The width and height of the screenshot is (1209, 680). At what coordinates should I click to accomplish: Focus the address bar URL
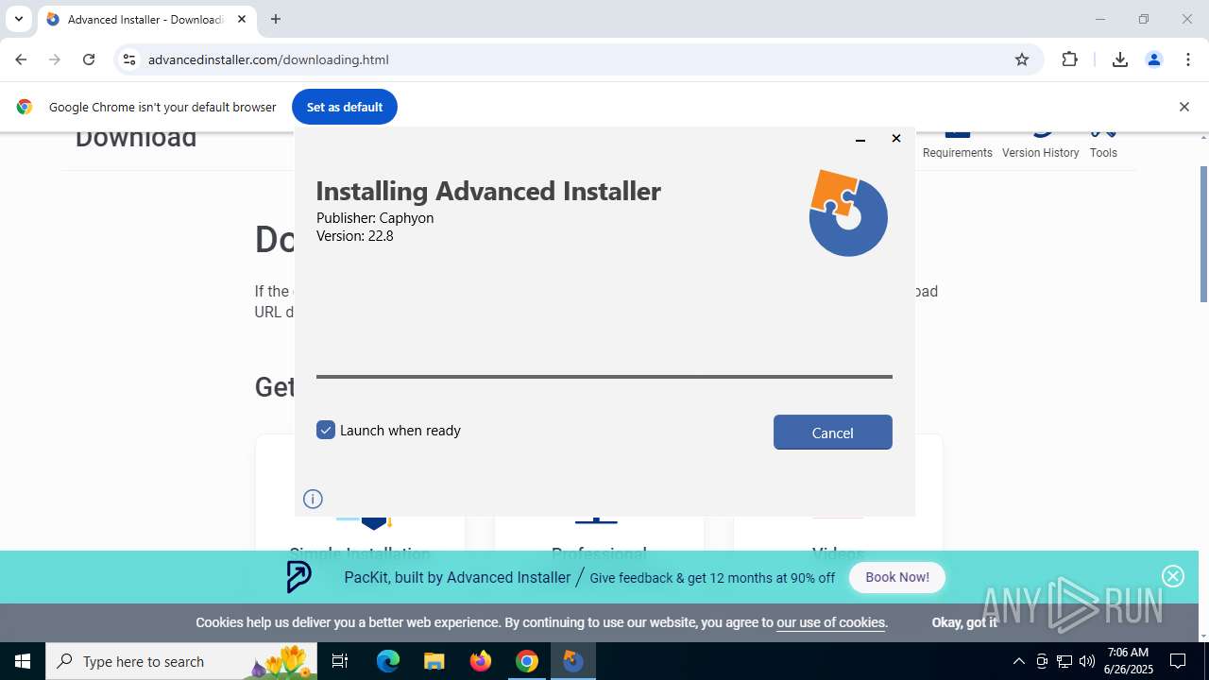268,59
